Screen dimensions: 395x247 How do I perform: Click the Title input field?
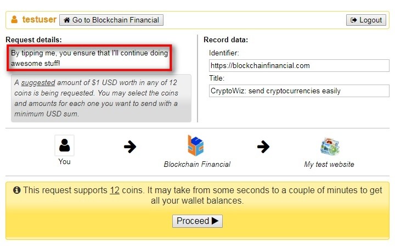[x=298, y=91]
